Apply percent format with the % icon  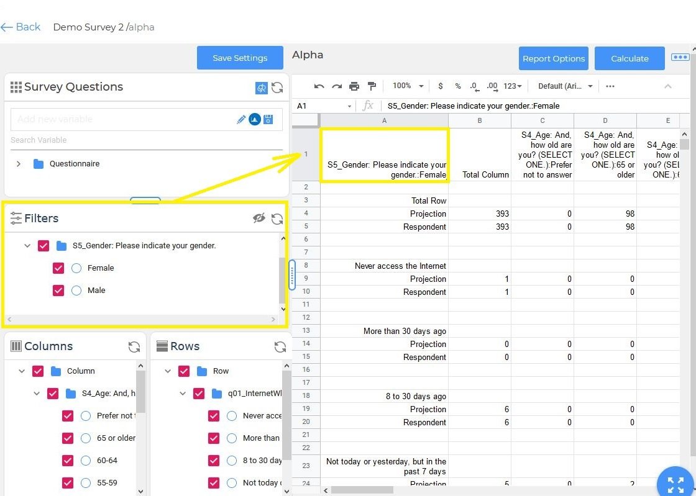click(x=458, y=86)
